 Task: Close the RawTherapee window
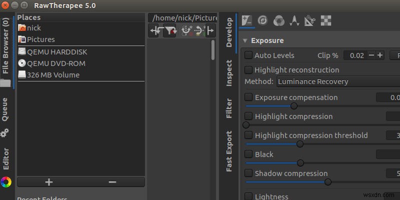click(x=5, y=5)
